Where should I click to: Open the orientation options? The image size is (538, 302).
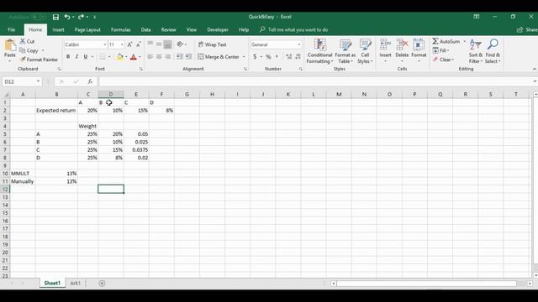(182, 44)
